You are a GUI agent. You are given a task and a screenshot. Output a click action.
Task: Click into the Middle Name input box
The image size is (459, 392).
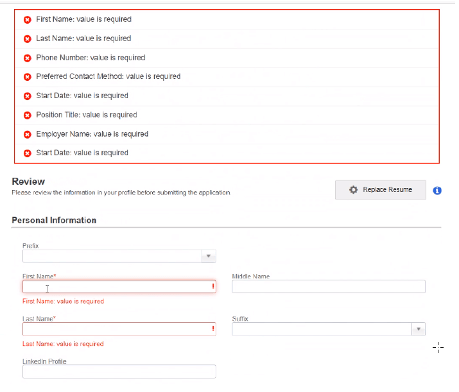coord(328,287)
